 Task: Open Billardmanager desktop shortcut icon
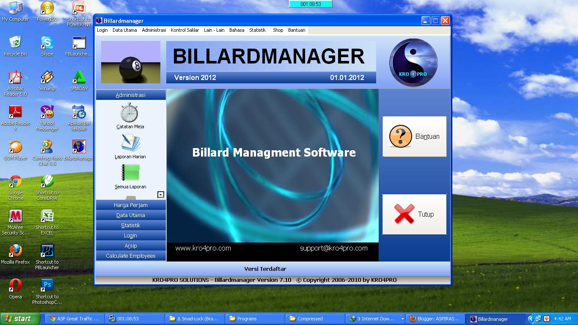click(x=79, y=150)
